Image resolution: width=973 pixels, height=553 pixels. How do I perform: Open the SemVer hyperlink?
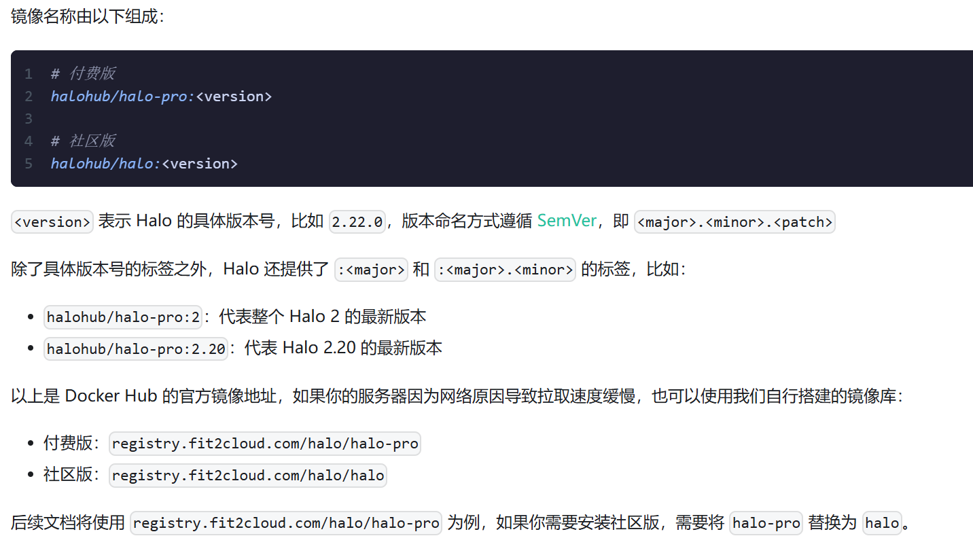point(566,221)
